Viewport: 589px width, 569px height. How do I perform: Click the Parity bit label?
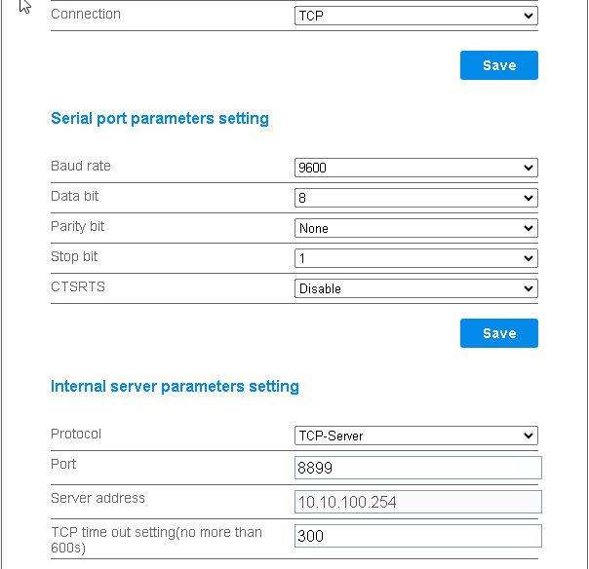click(x=78, y=226)
